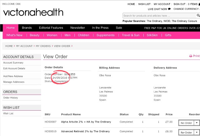Open Re-Order dropdown arrow for Alpha Arbutin
200x136 pixels.
pos(197,123)
